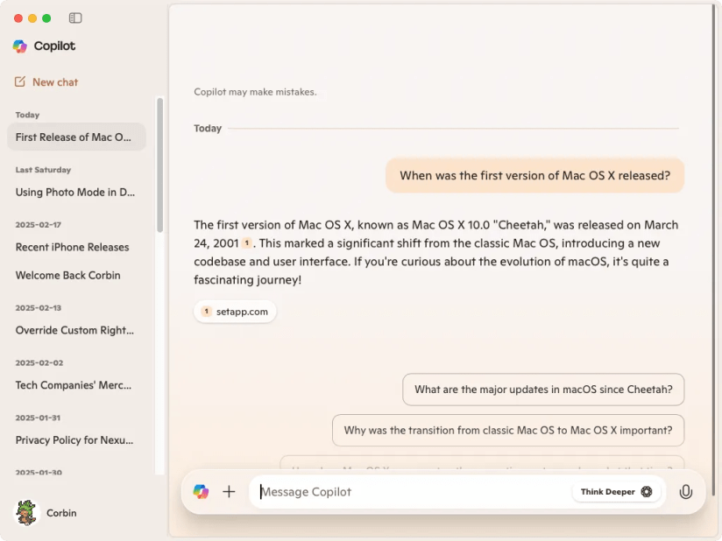Click the Copilot logo in sidebar header
The width and height of the screenshot is (722, 541).
coord(20,46)
